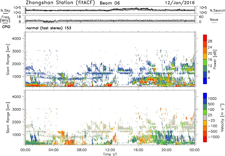Select the '12:00' time tick label
The width and height of the screenshot is (225, 156).
pos(110,150)
